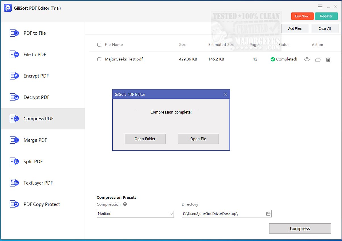Start compression with the Compress button
This screenshot has height=241, width=342.
click(300, 229)
